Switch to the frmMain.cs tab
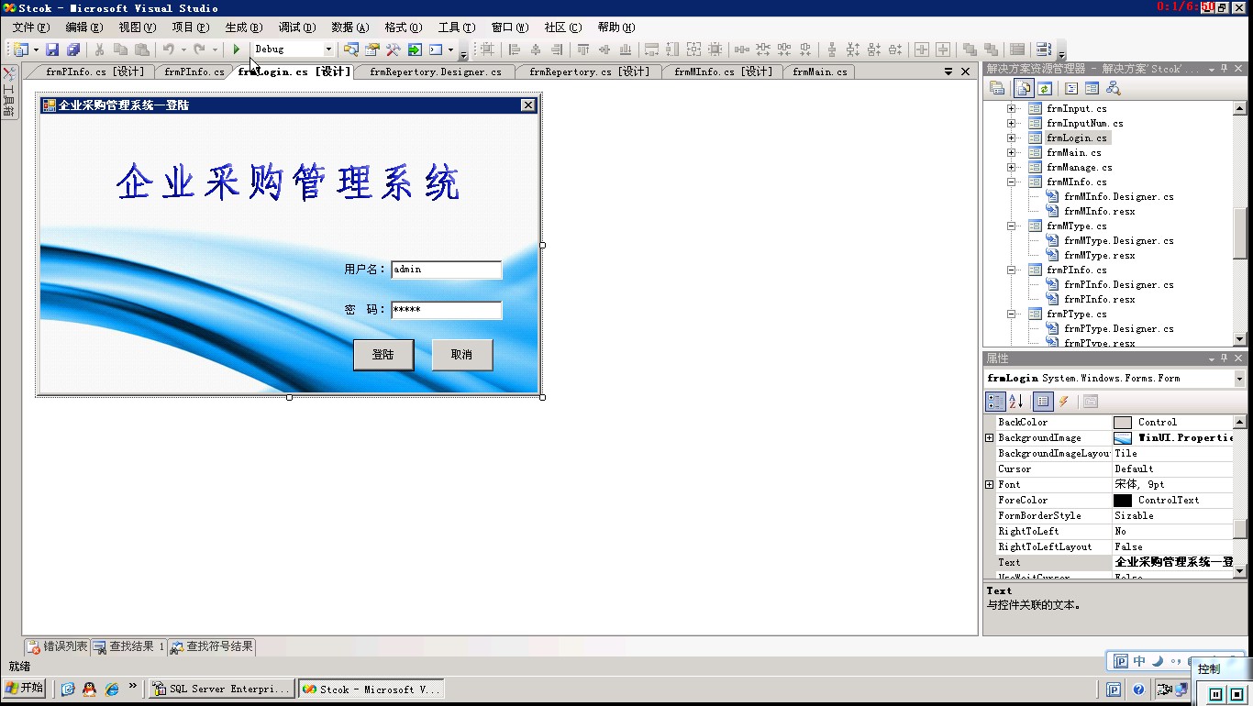This screenshot has height=706, width=1253. [x=820, y=72]
